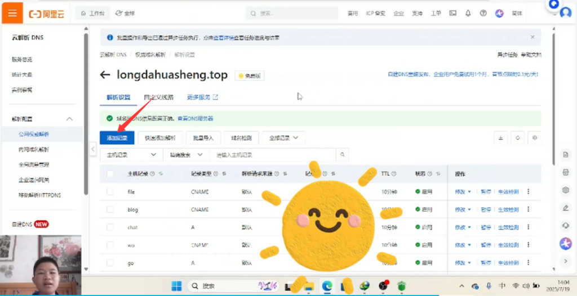Viewport: 577px width, 296px height.
Task: Sort by 解析请求来源 column arrows
Action: point(285,173)
